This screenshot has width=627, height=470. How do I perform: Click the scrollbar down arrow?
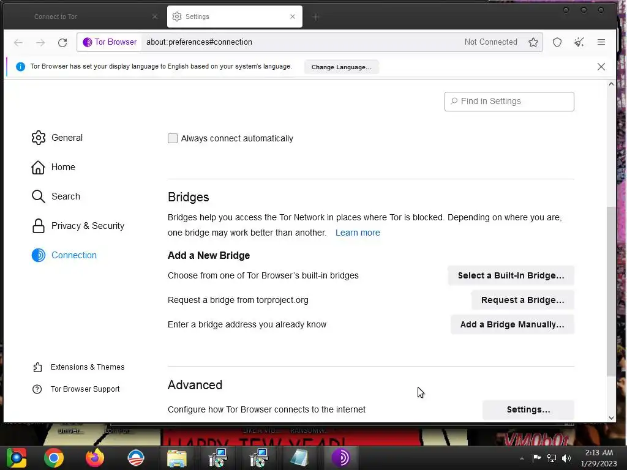[x=610, y=417]
